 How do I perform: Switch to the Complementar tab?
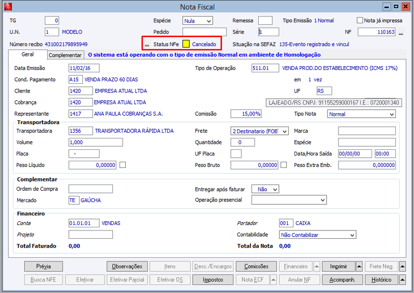(65, 55)
